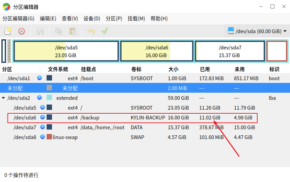Image resolution: width=290 pixels, height=182 pixels.
Task: Click the green apply checkmark icon
Action: click(x=105, y=31)
